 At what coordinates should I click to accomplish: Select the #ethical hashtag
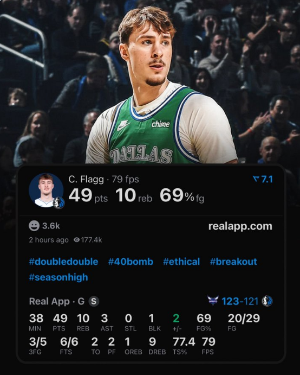[181, 262]
